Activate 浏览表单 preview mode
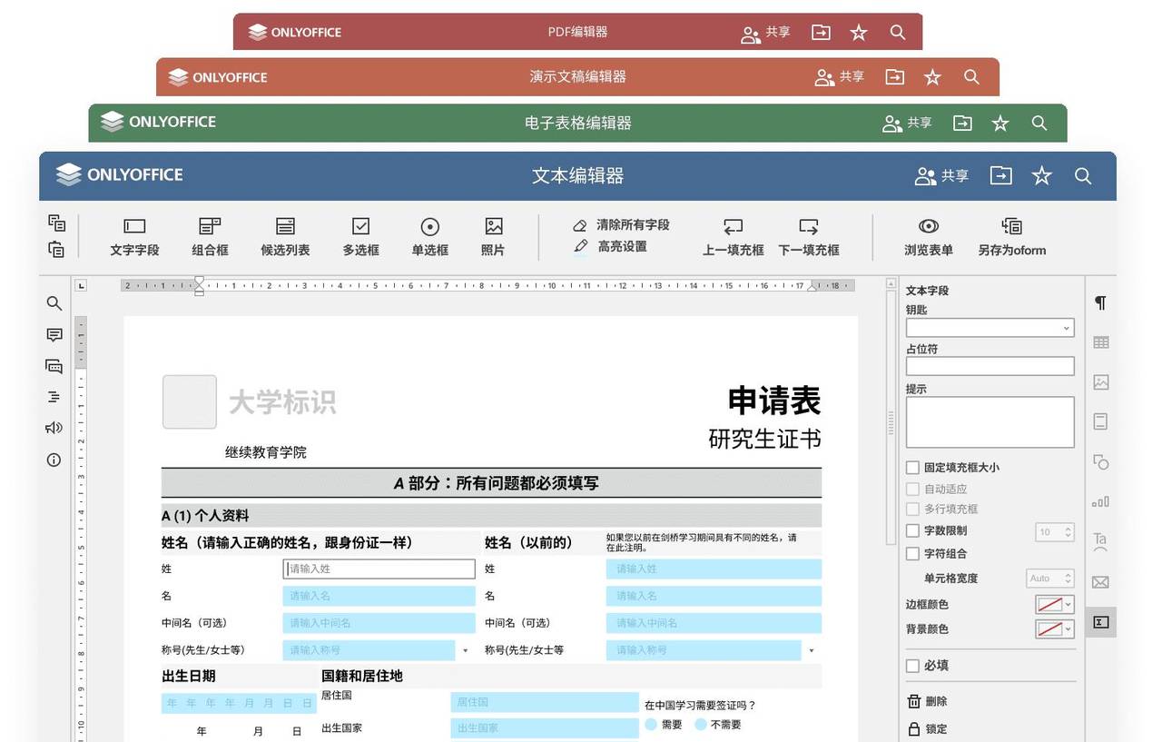 coord(928,234)
